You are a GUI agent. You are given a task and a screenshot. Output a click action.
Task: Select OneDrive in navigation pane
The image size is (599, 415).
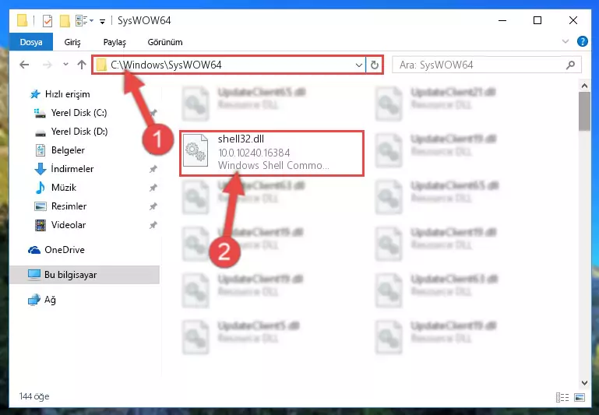(56, 250)
